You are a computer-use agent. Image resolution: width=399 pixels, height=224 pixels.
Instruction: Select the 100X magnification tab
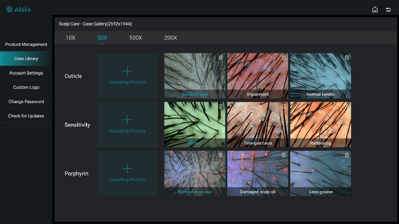[x=135, y=38]
